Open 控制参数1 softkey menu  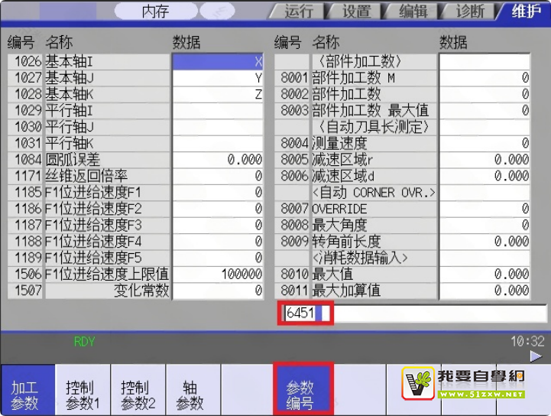coord(83,395)
